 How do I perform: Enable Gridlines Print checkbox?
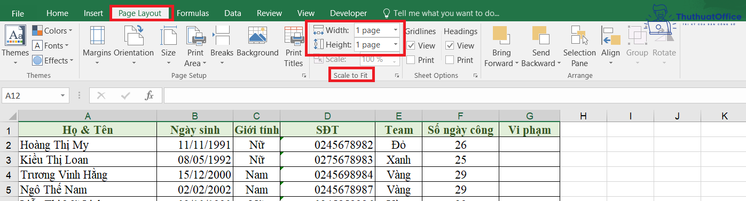coord(411,60)
